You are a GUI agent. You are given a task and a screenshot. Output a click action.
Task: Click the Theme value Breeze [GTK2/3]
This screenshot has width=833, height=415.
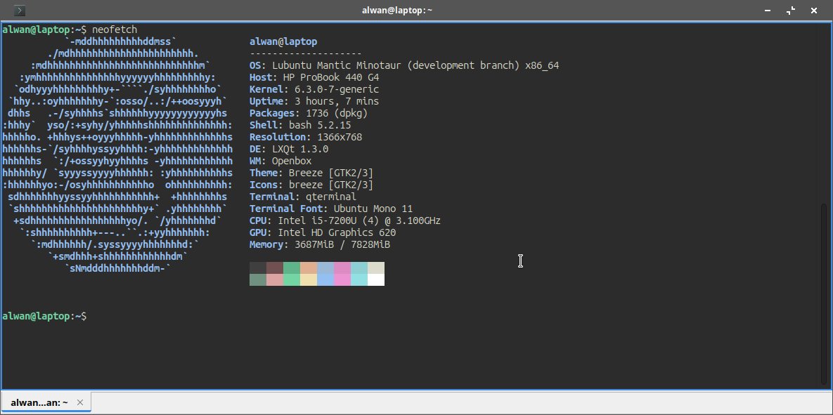pos(331,173)
